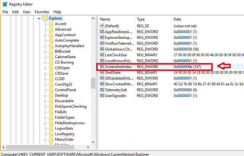This screenshot has width=244, height=156.
Task: Click the Name column header
Action: pos(105,19)
